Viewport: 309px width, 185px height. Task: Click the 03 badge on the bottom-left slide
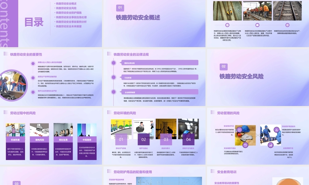click(17, 183)
